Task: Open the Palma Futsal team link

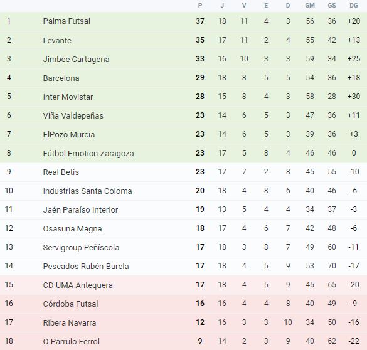Action: (66, 21)
